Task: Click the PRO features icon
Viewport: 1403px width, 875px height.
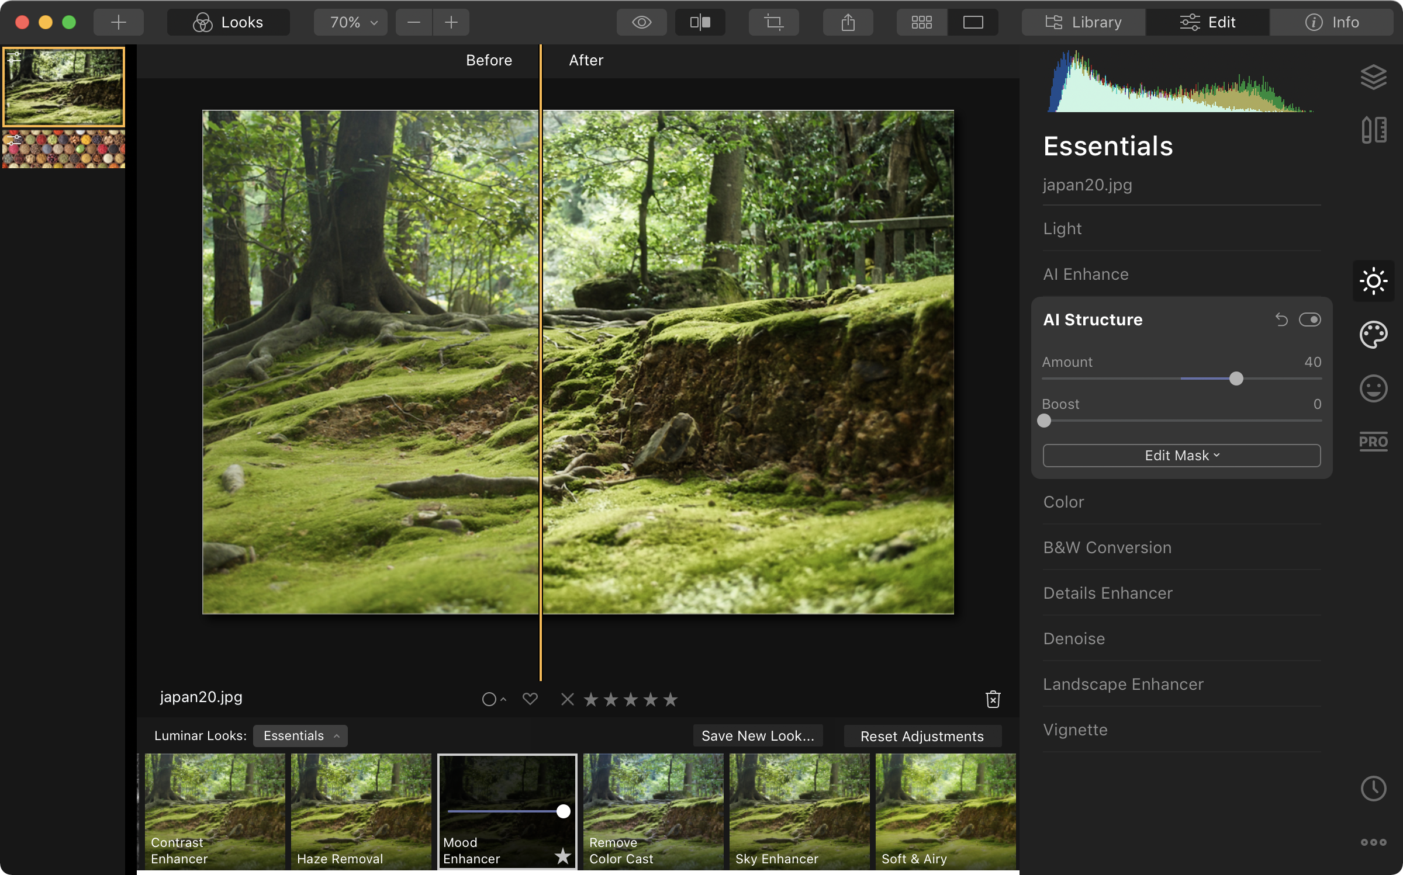Action: tap(1374, 442)
